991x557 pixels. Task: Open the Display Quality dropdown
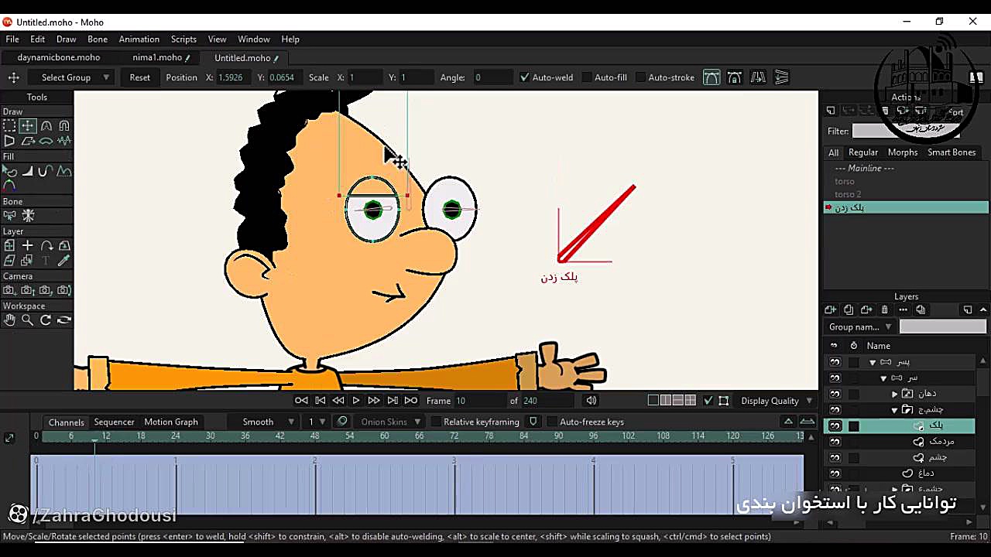(777, 401)
